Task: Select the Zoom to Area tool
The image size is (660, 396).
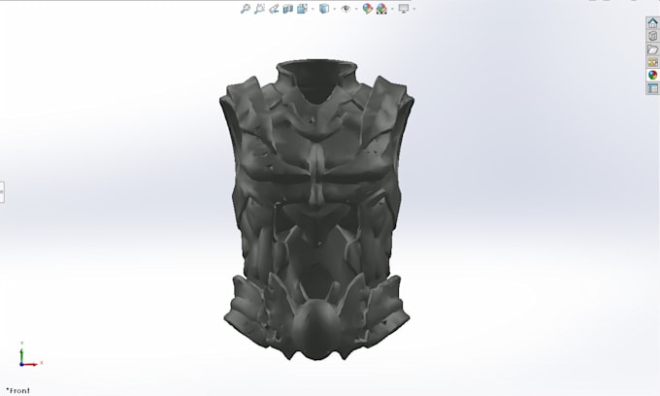Action: coord(259,9)
